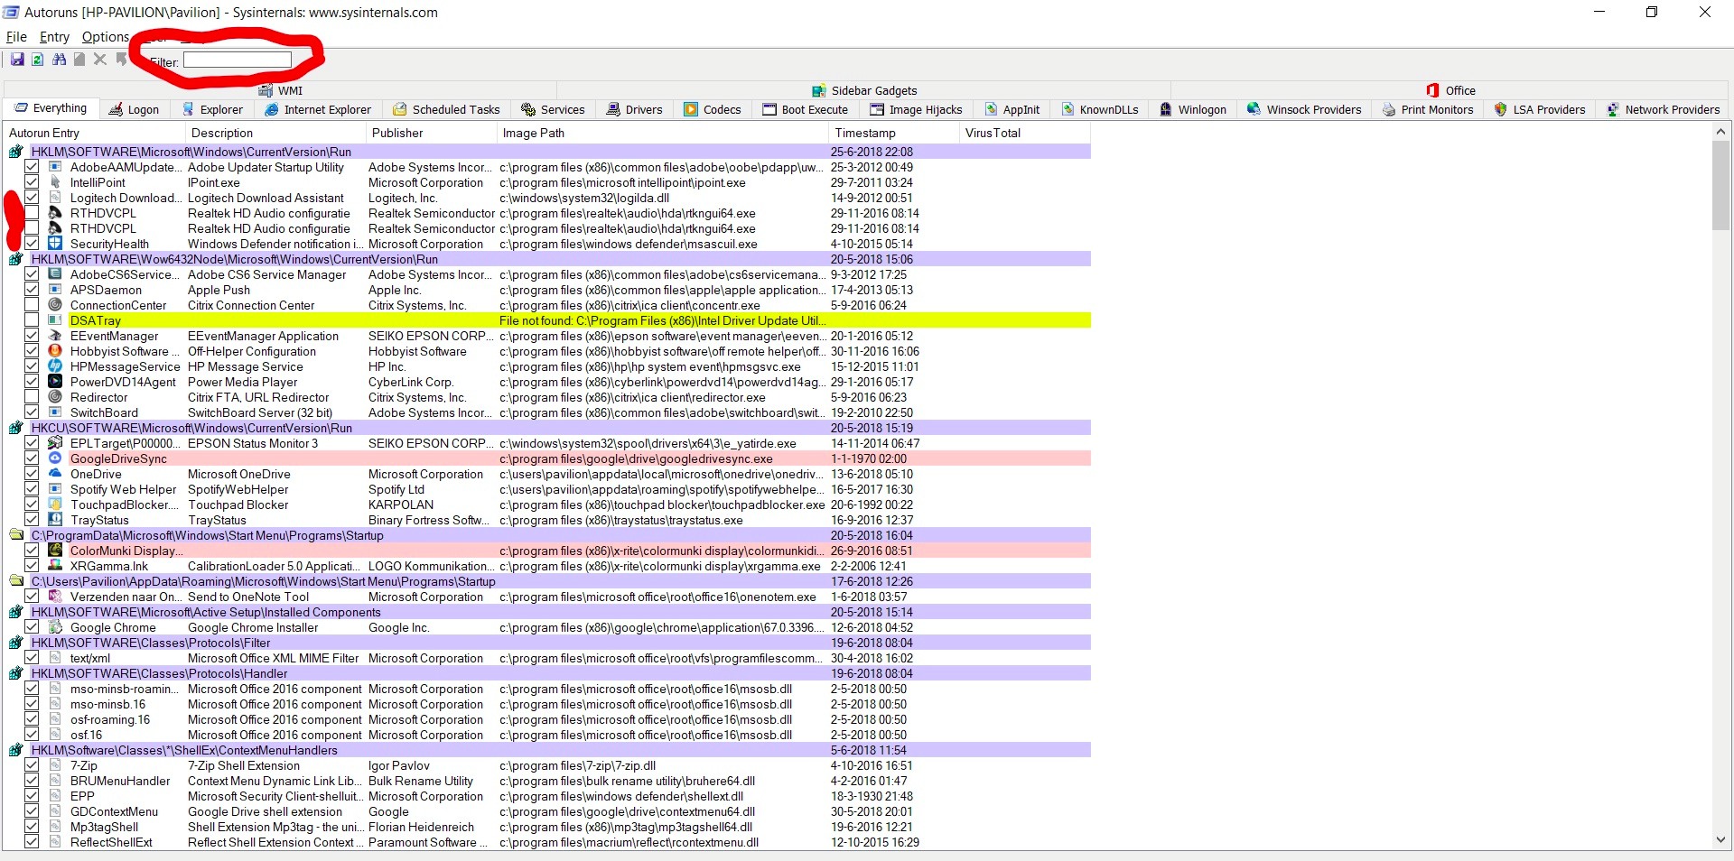Image resolution: width=1734 pixels, height=861 pixels.
Task: Disable the 7-Zip shell extension checkbox
Action: (x=32, y=765)
